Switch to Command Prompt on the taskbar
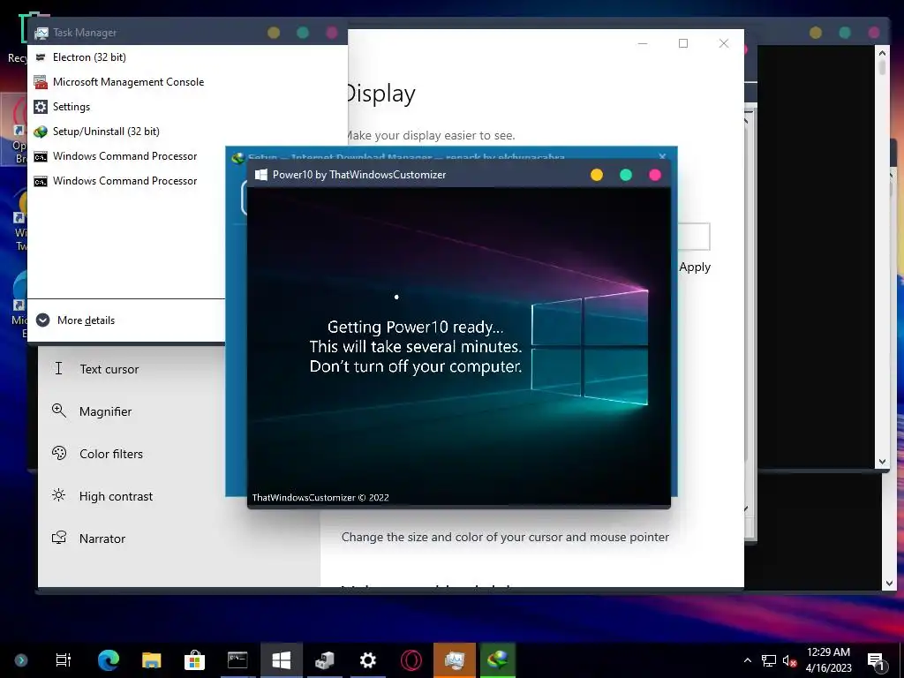The image size is (904, 678). 237,659
